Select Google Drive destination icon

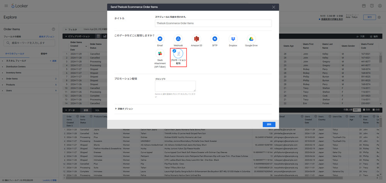point(251,39)
